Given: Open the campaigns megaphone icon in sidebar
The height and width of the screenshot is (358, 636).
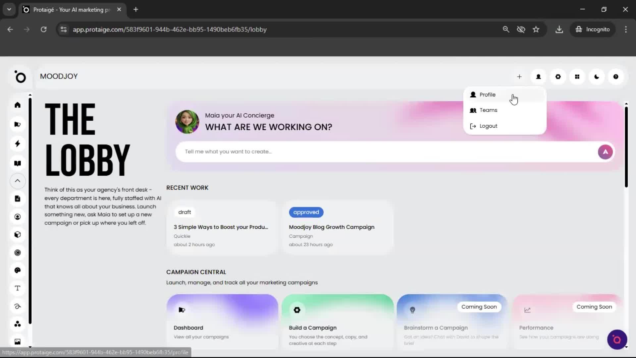Looking at the screenshot, I should click(18, 124).
